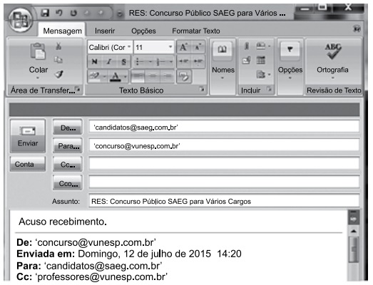Click the Enviar send button

coord(28,136)
